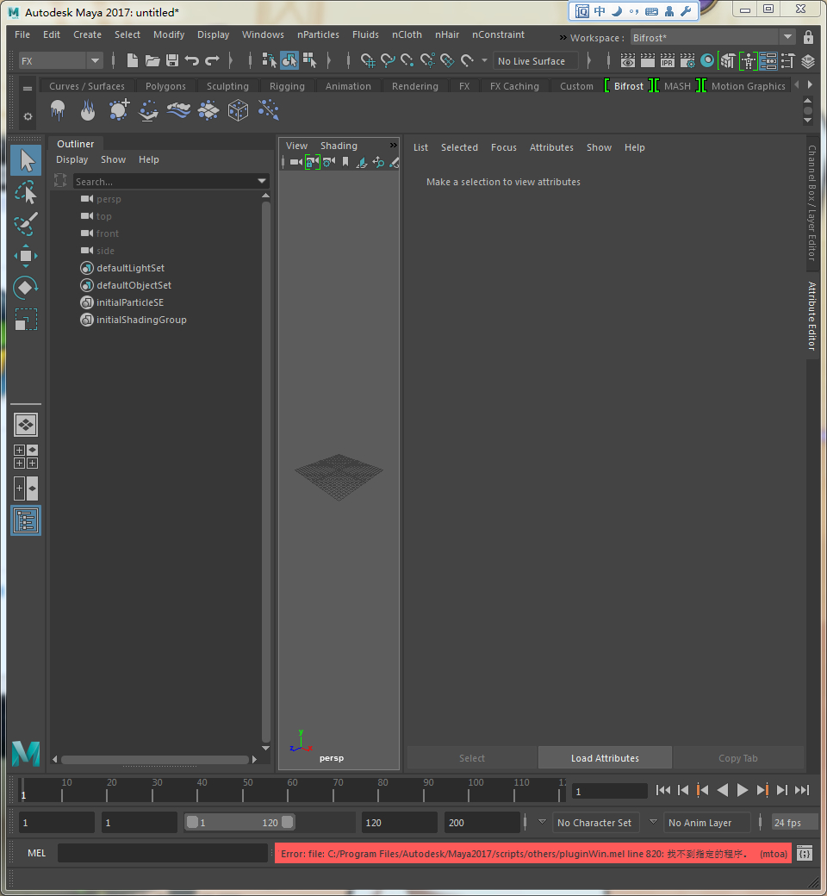
Task: Toggle make live surface magnet icon
Action: click(467, 60)
